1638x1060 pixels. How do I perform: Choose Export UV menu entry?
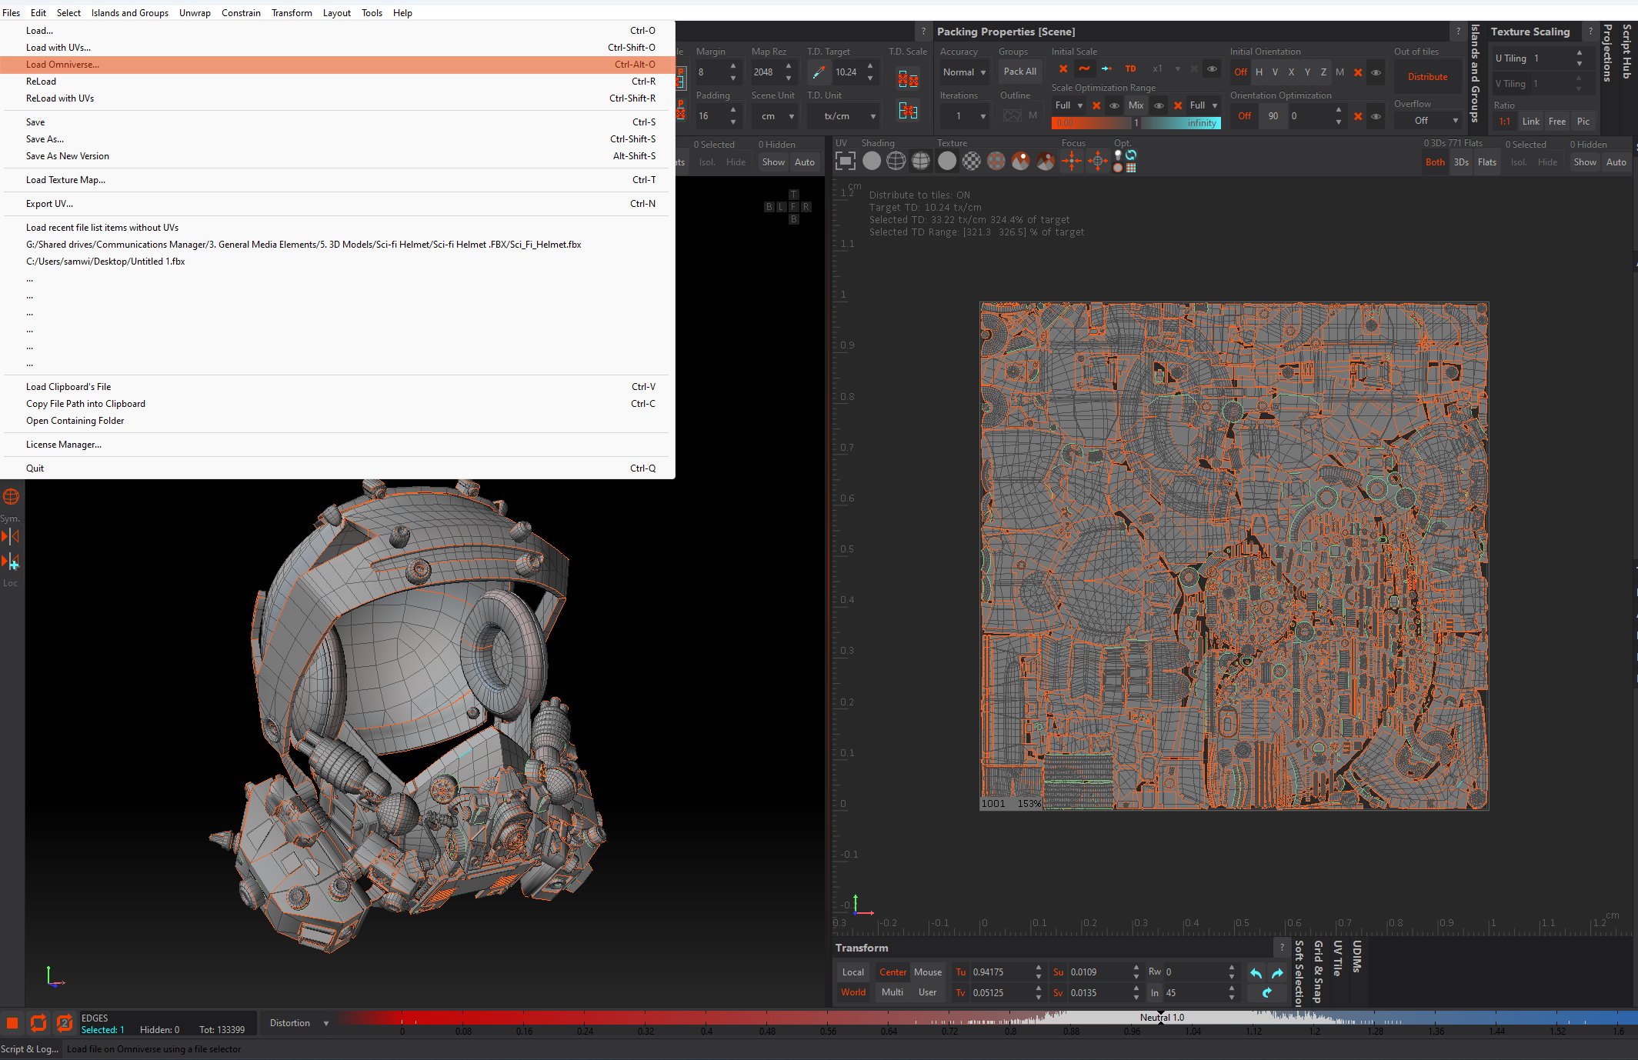coord(338,204)
